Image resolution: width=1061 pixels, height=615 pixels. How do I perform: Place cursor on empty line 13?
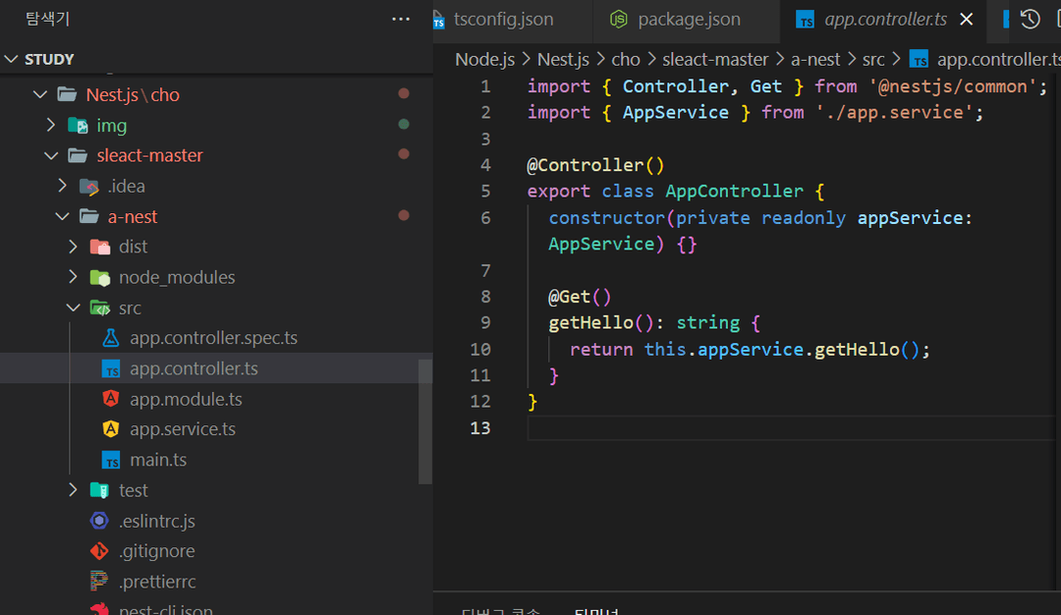click(790, 428)
